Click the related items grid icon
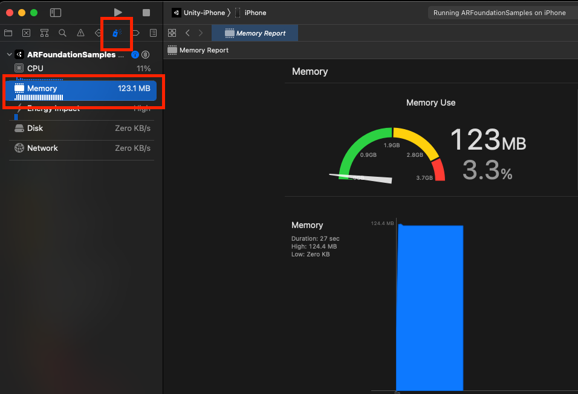The height and width of the screenshot is (394, 578). pos(172,33)
